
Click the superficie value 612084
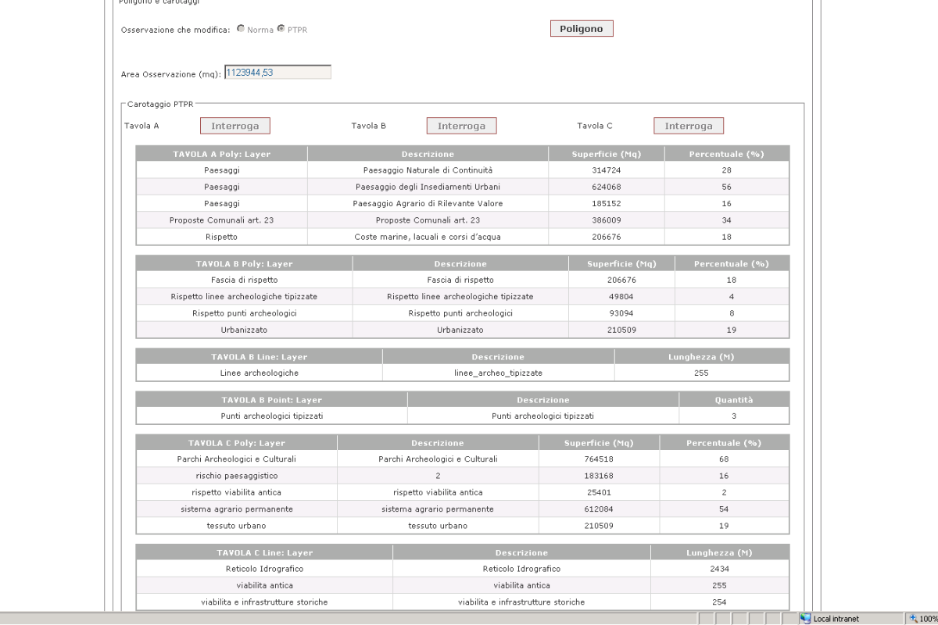pos(600,509)
